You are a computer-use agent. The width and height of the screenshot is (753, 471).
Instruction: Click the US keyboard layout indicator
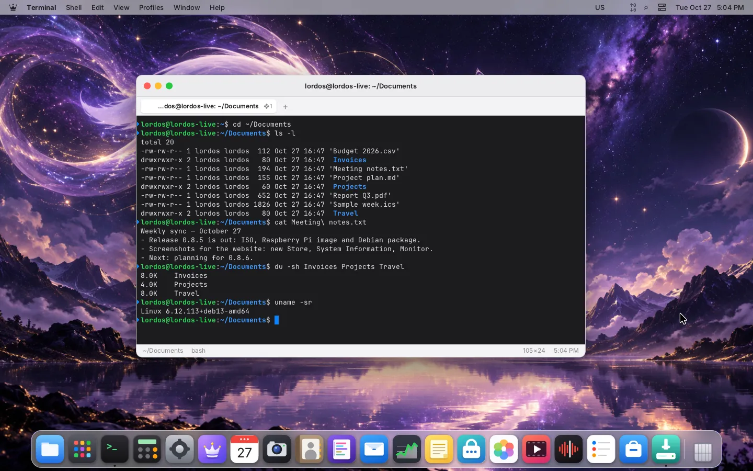pos(600,7)
